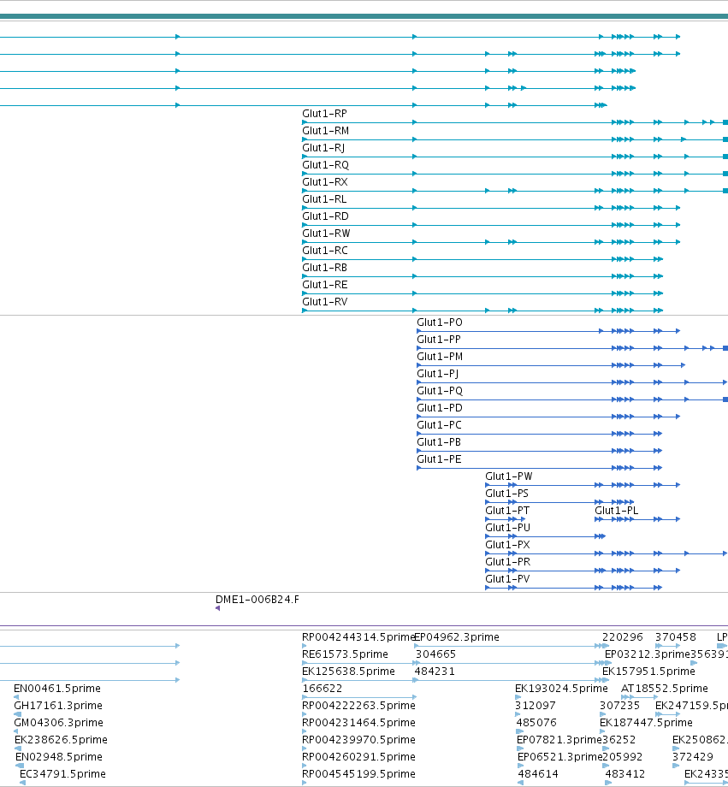Screen dimensions: 728x787
Task: Select the EK193024.5prime EST label
Action: pos(561,689)
